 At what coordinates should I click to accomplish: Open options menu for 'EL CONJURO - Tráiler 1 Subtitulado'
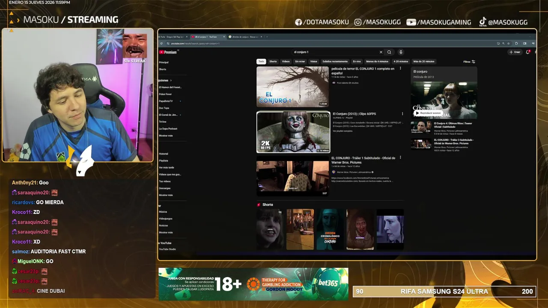point(401,157)
